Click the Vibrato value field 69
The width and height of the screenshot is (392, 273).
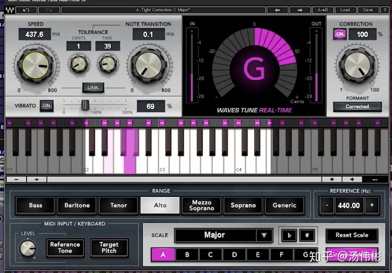(x=151, y=106)
